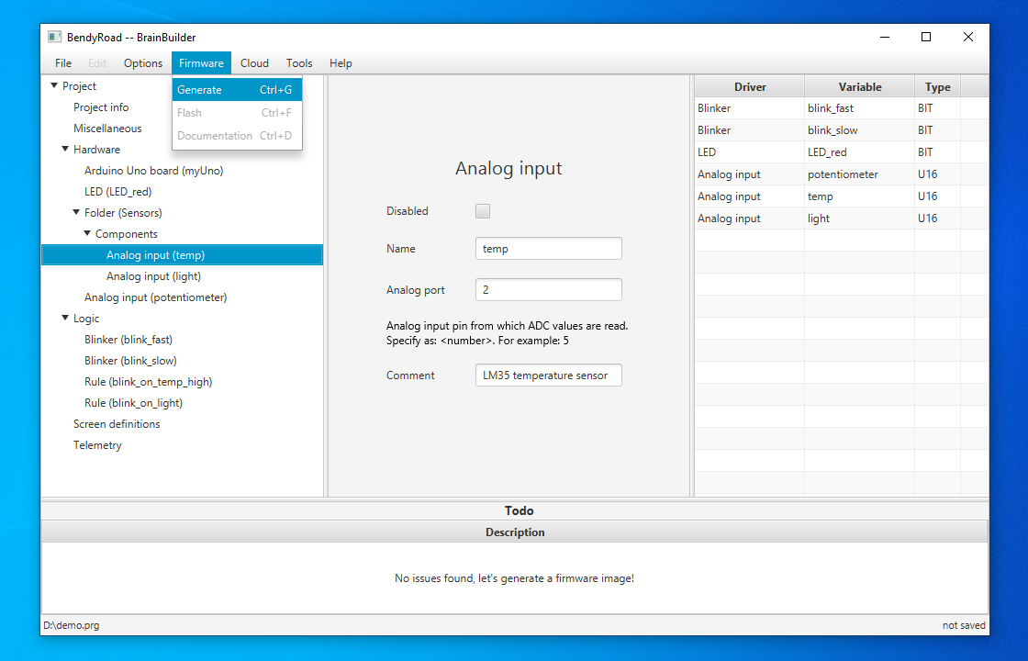Select Rule (blink_on_temp_high) item
1028x661 pixels.
click(148, 382)
